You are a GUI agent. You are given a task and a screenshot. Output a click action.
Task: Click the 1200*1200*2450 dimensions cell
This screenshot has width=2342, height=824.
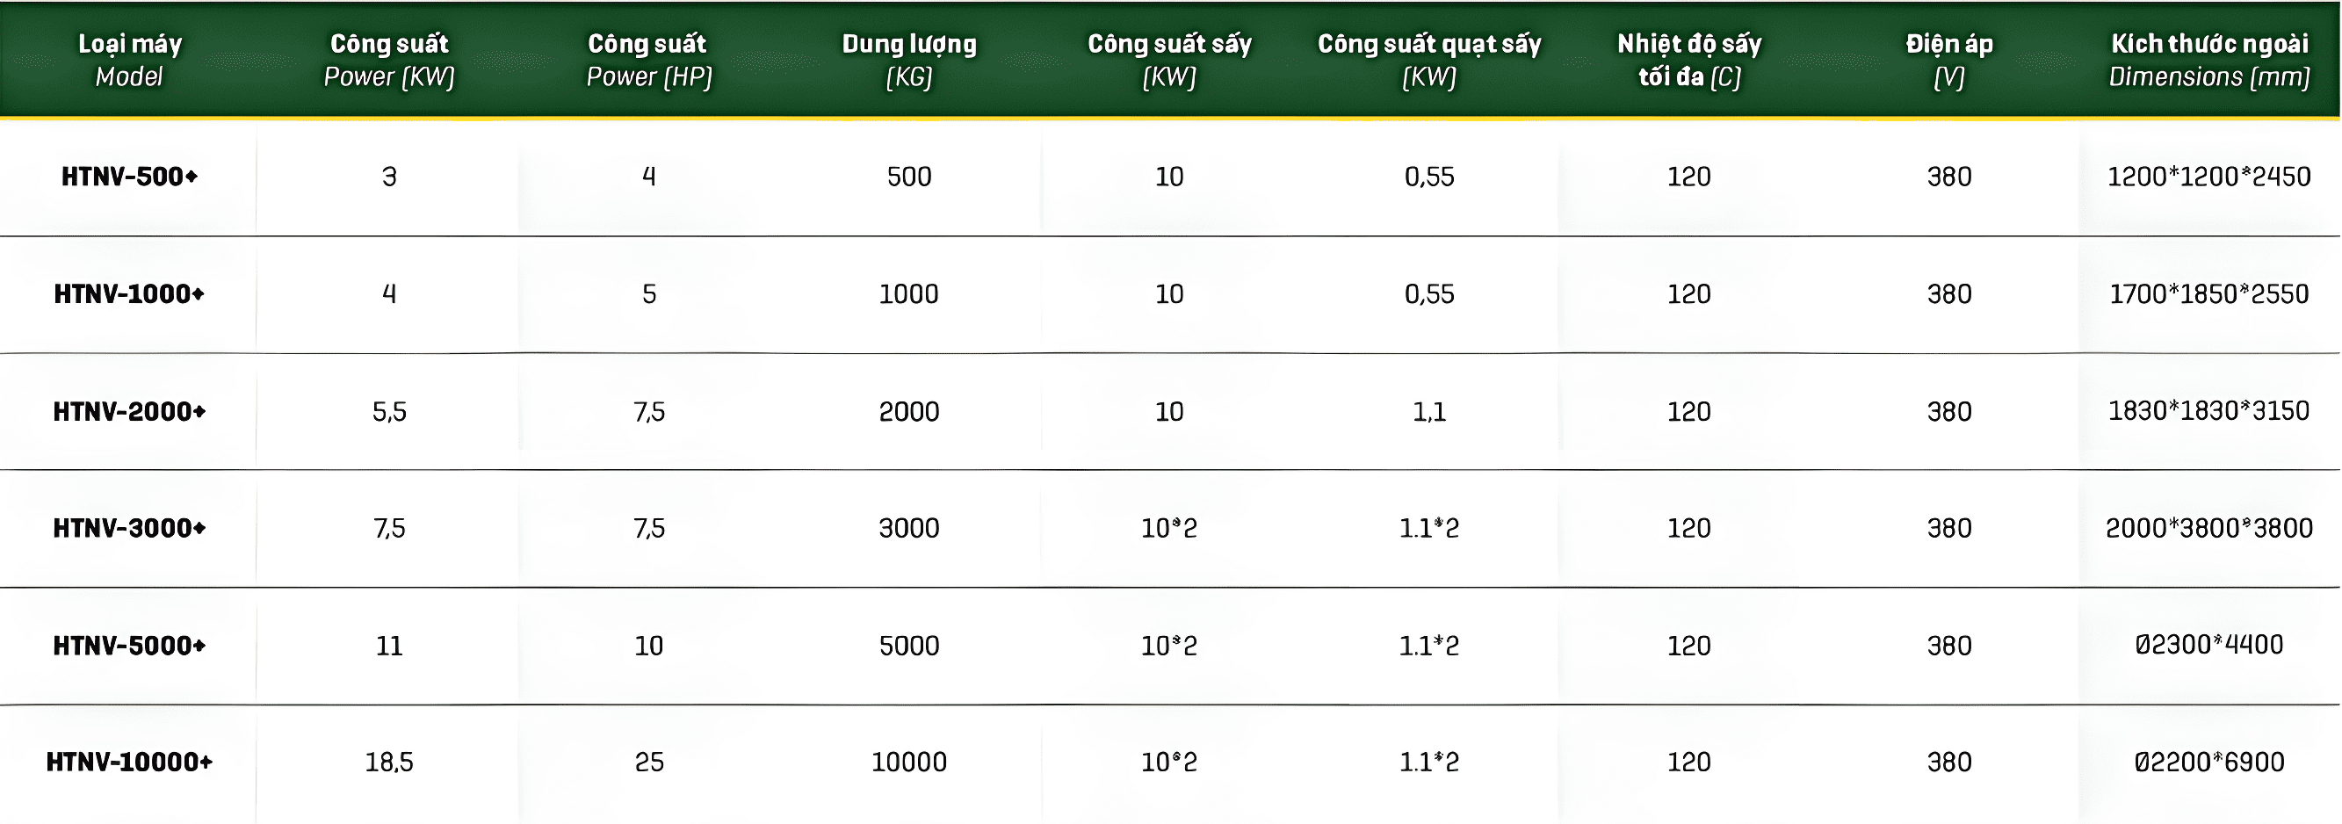point(2209,177)
